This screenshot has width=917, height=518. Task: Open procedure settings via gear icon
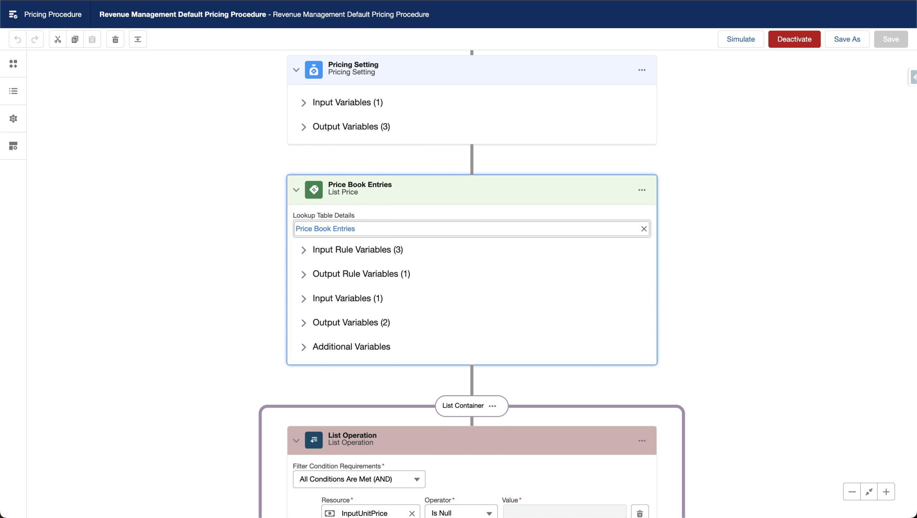pyautogui.click(x=13, y=118)
